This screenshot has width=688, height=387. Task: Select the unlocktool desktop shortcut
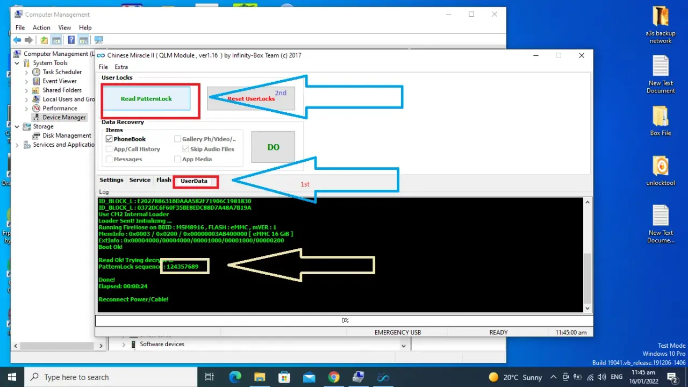pos(661,171)
